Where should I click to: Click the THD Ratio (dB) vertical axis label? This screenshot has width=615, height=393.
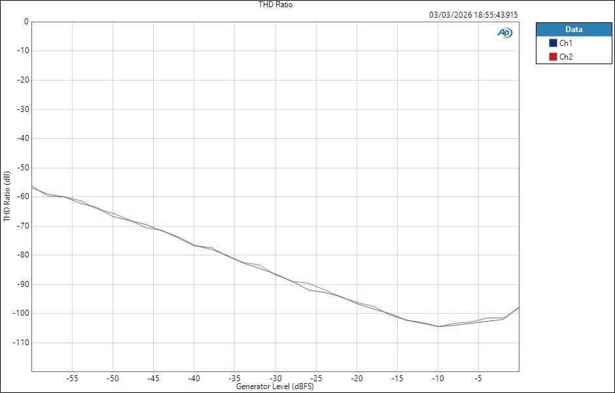pos(7,196)
